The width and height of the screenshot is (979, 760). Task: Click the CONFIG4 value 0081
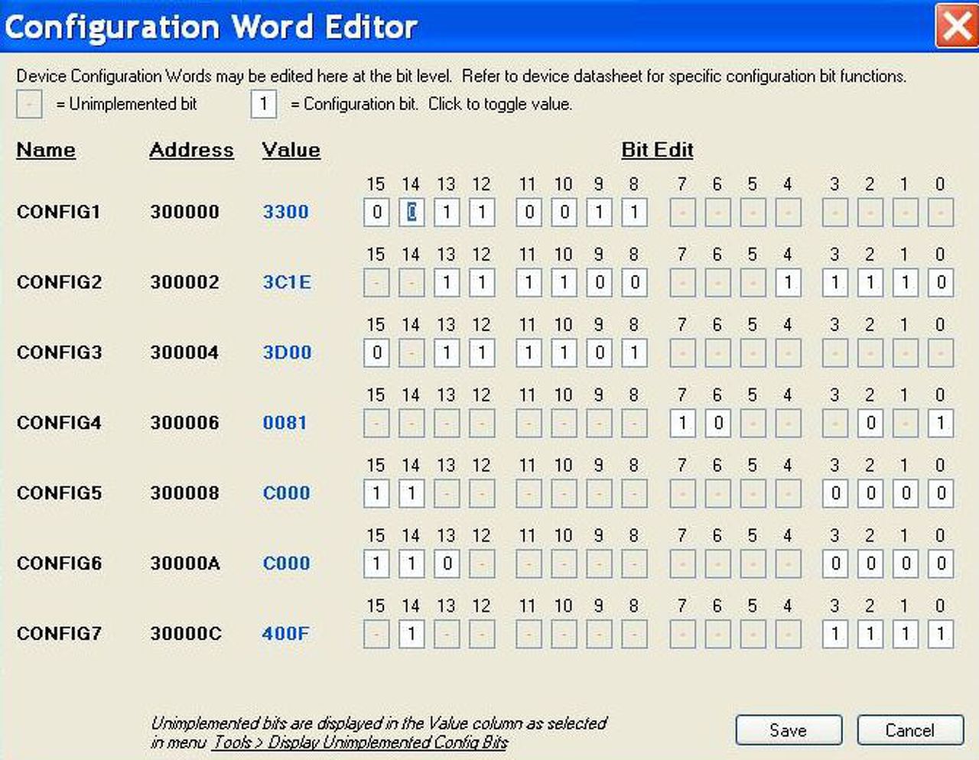(285, 423)
